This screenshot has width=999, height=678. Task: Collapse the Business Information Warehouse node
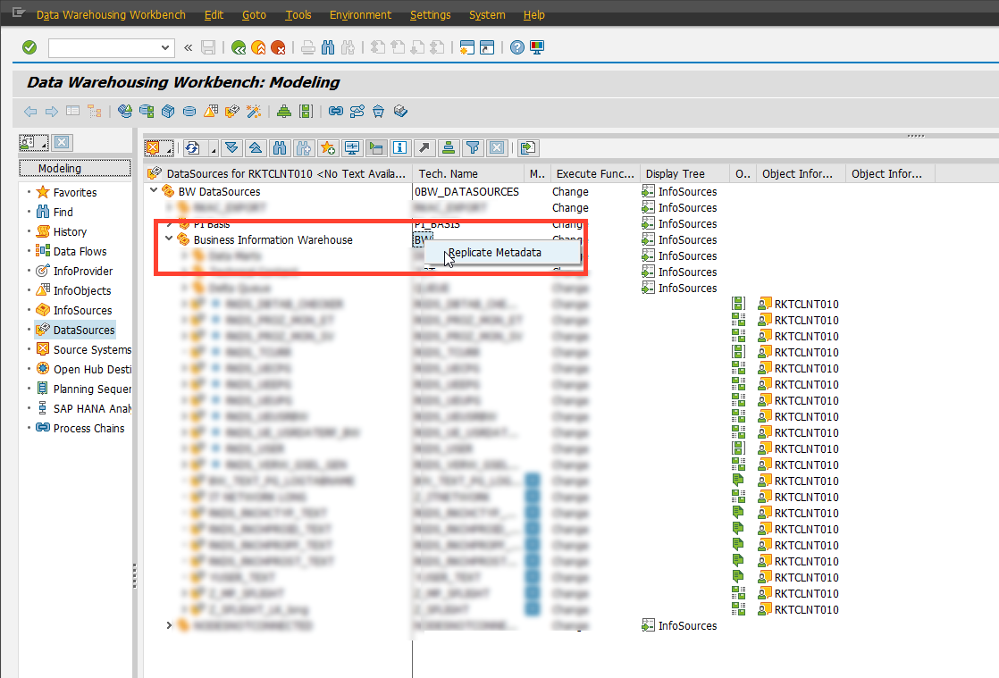point(169,239)
